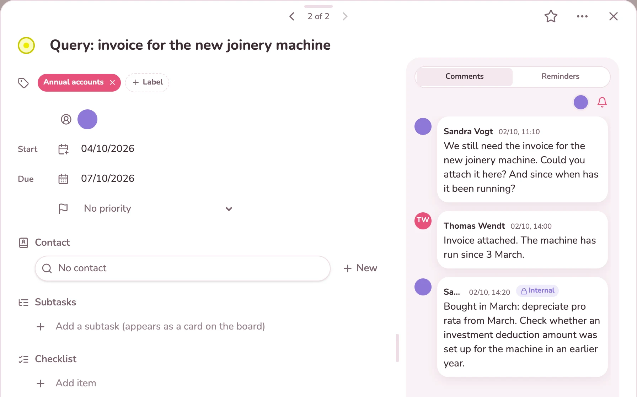Screen dimensions: 637x397
Task: Add a new Label
Action: 147,82
